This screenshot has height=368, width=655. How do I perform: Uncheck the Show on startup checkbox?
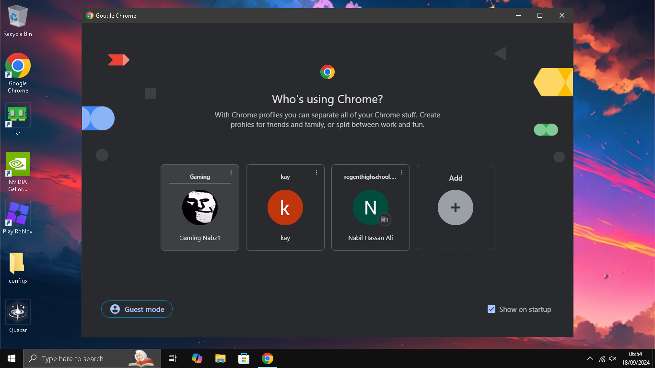[491, 309]
